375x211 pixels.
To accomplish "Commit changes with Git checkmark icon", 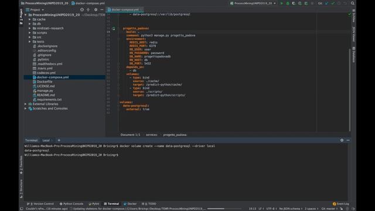I will (333, 4).
